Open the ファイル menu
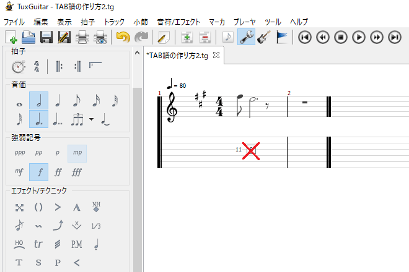This screenshot has height=272, width=409. pos(14,22)
